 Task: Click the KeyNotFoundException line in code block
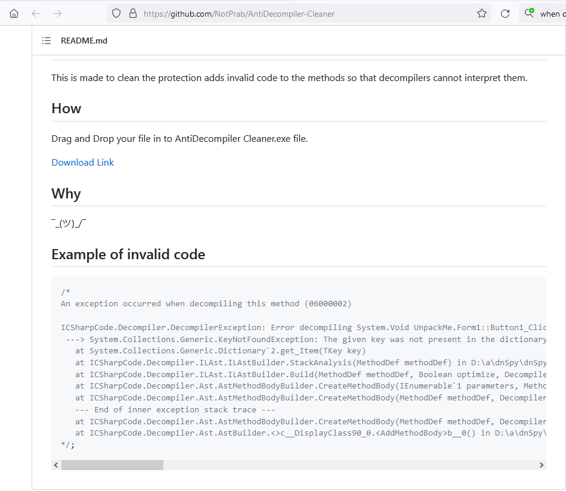[x=306, y=340]
